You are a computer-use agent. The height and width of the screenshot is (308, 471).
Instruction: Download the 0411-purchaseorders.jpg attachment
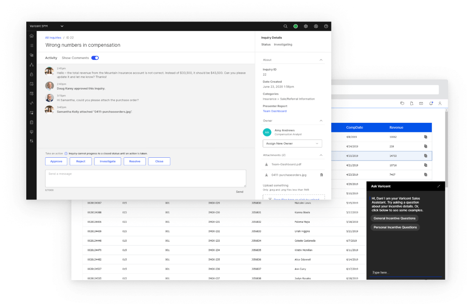pyautogui.click(x=266, y=175)
